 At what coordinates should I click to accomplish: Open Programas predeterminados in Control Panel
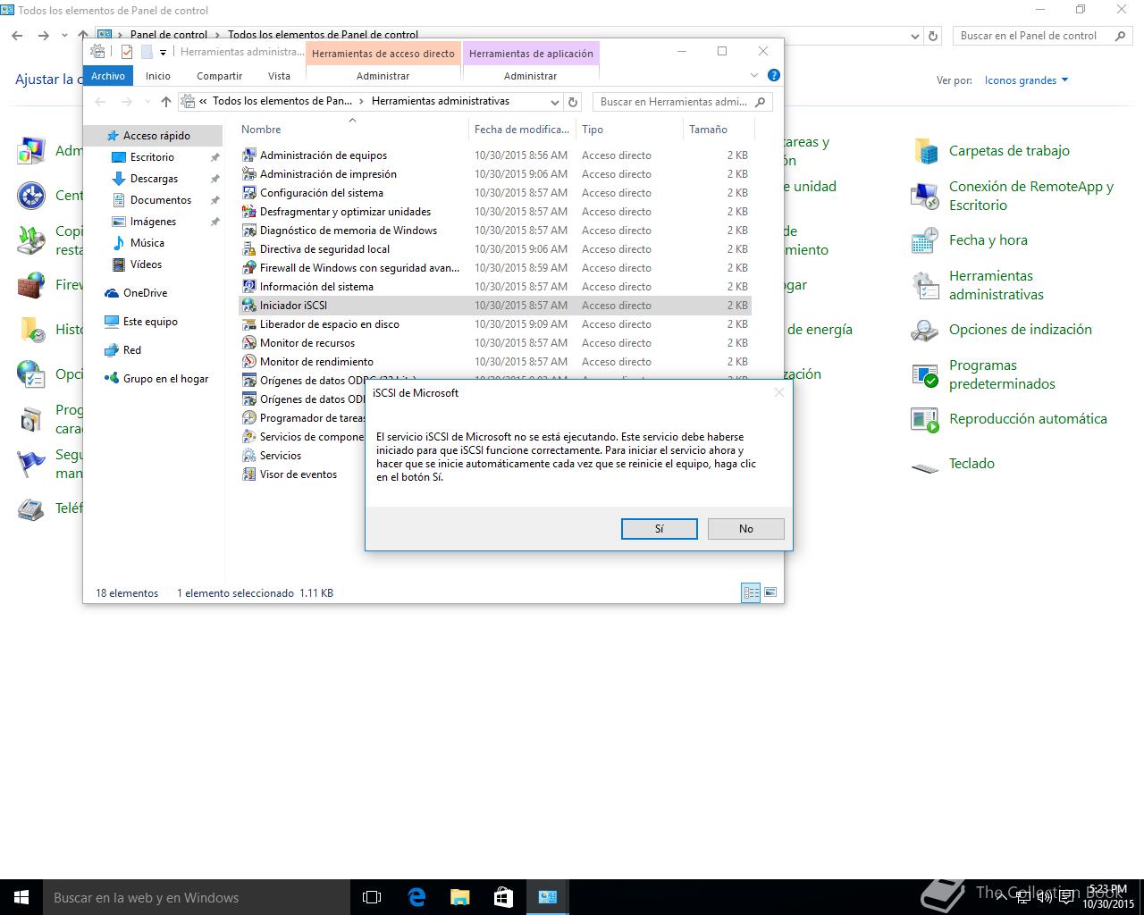pyautogui.click(x=983, y=374)
